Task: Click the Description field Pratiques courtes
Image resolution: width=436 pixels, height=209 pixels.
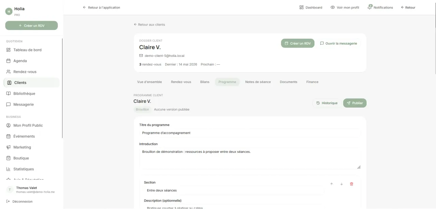Action: pos(234,207)
